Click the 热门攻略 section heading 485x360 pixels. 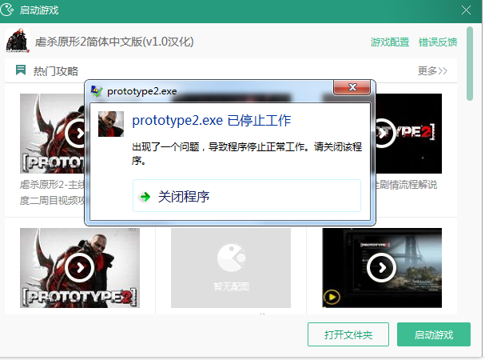(x=56, y=71)
